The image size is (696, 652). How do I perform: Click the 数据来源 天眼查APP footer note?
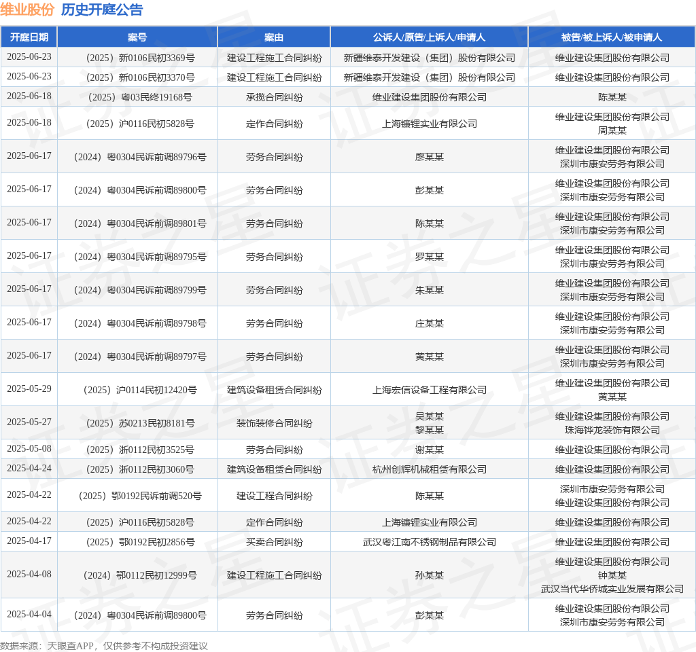point(104,646)
